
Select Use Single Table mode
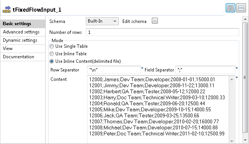[52, 46]
